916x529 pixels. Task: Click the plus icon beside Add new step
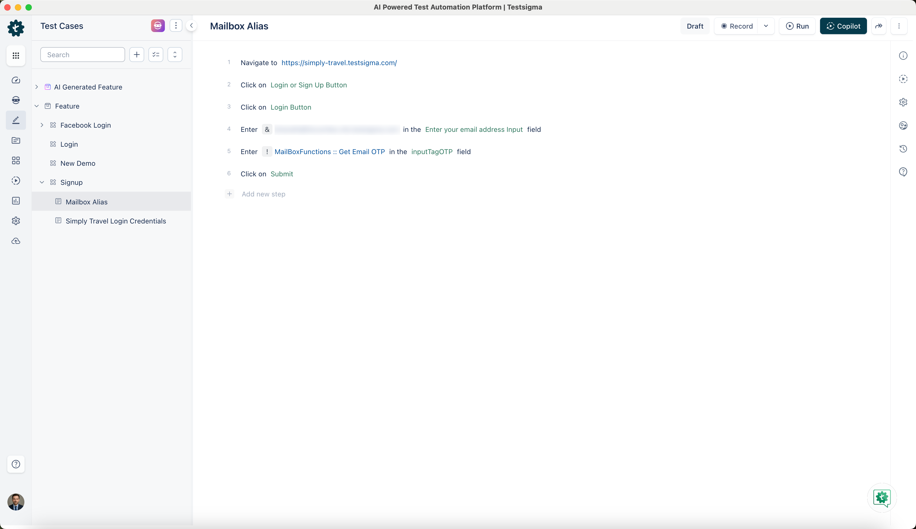coord(229,194)
